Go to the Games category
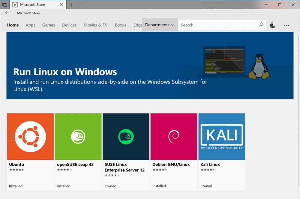 [48, 25]
